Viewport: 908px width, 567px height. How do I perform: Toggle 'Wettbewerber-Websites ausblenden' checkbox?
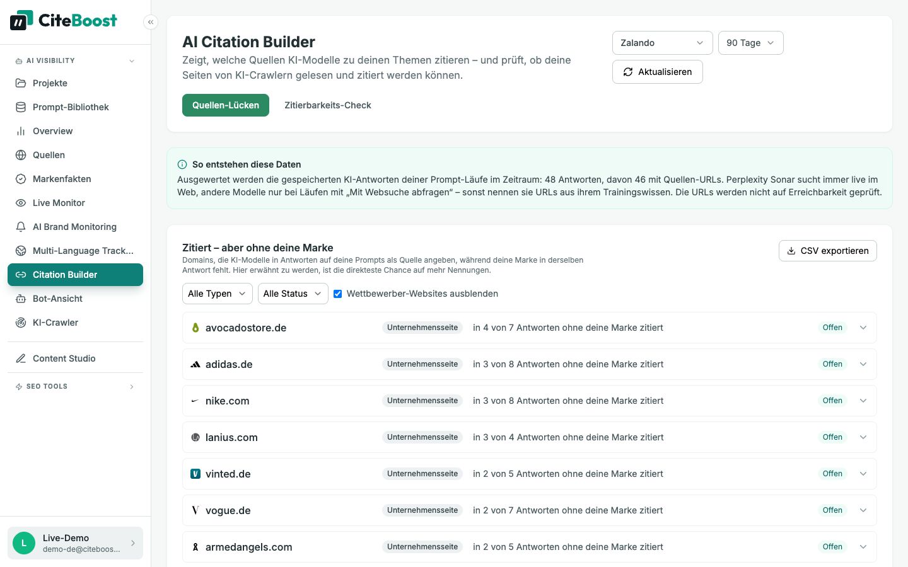tap(338, 294)
